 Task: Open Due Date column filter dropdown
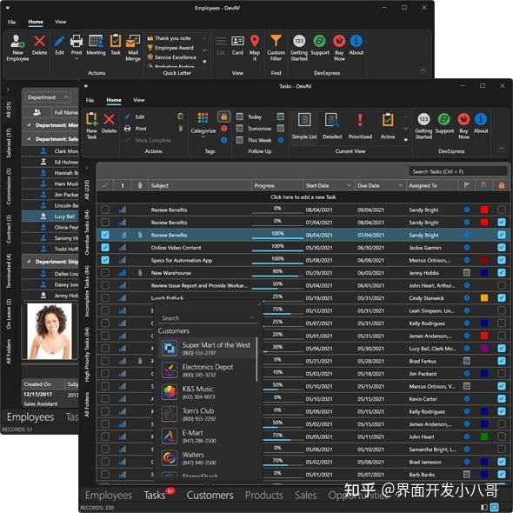click(400, 185)
